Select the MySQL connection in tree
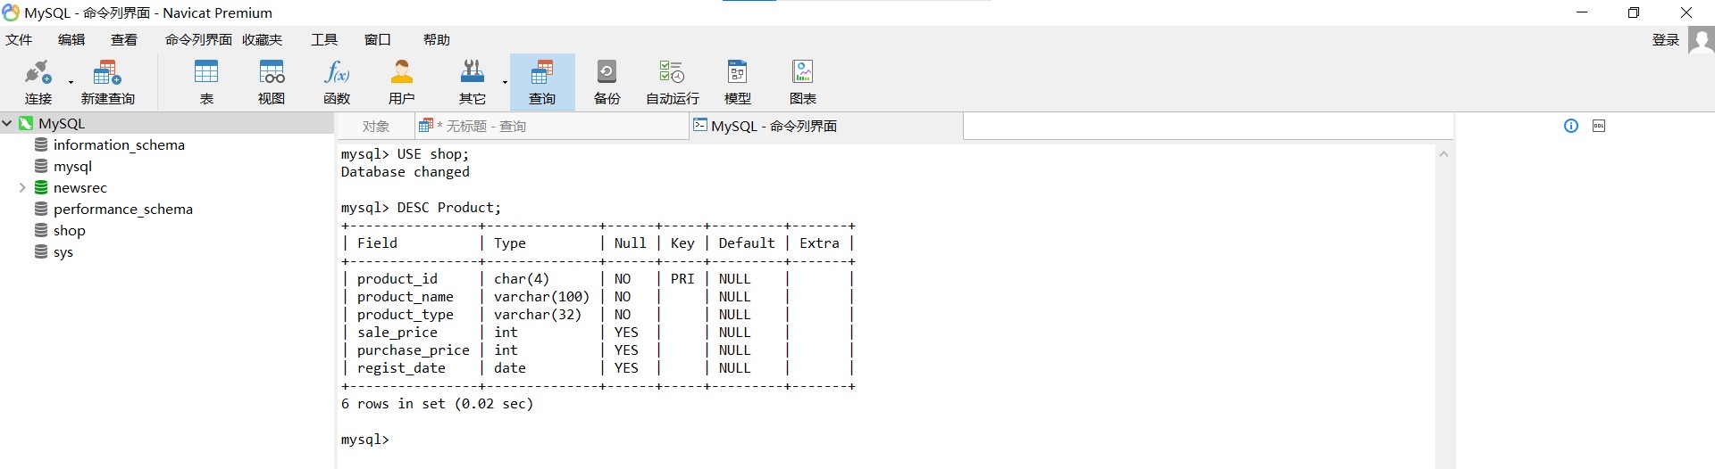This screenshot has height=469, width=1715. (x=62, y=124)
